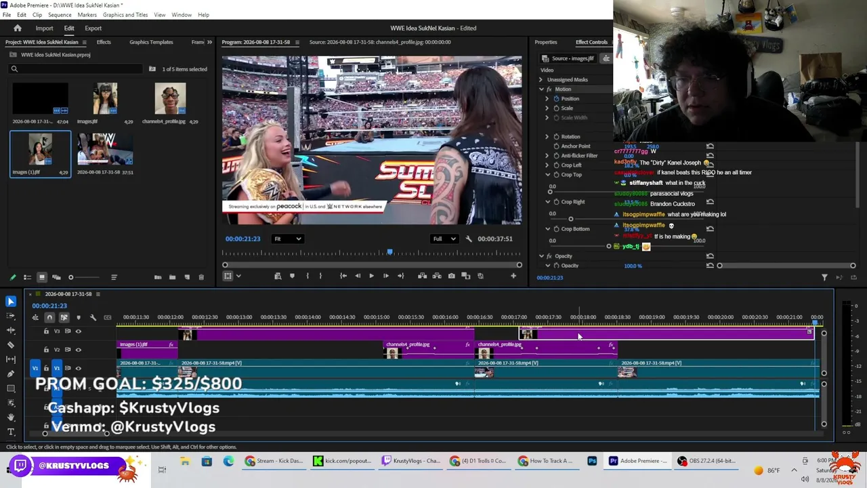Screen dimensions: 867x488
Task: Click the Mark Out button
Action: (320, 276)
